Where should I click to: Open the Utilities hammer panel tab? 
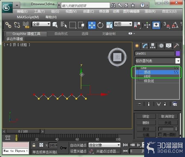pos(176,46)
